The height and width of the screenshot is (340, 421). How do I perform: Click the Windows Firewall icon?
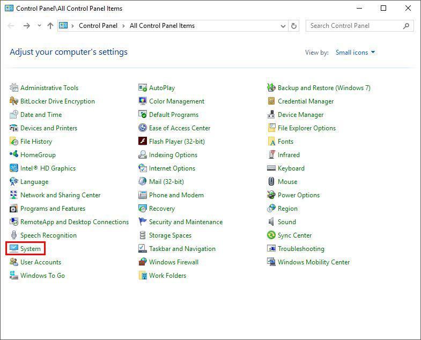tap(143, 262)
